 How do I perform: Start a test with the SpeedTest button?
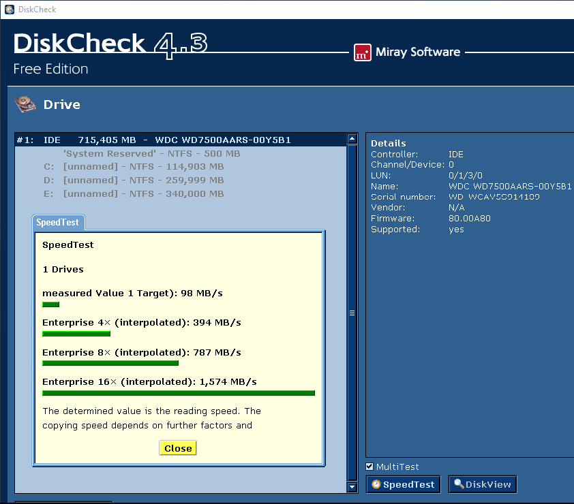403,484
